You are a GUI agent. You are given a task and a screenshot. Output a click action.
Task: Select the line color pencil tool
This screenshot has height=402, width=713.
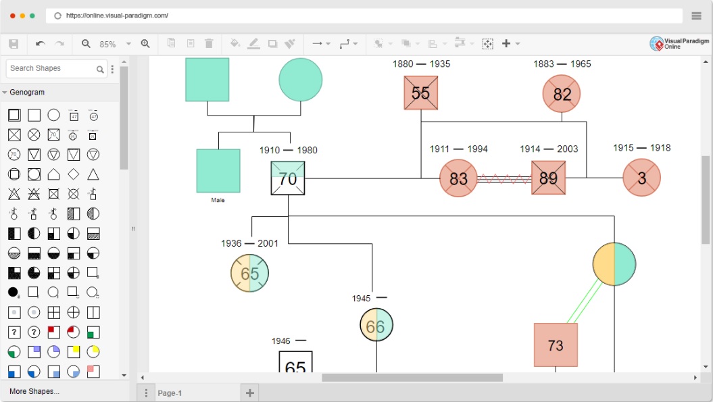(253, 43)
